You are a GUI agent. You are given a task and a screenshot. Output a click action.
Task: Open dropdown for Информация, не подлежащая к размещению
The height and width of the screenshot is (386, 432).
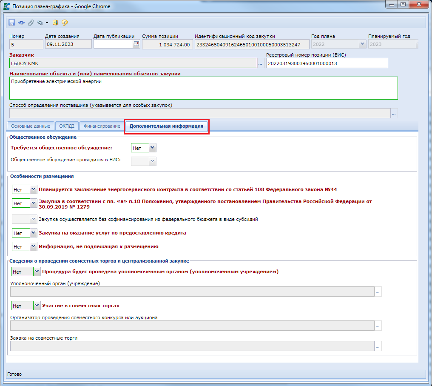tap(33, 246)
